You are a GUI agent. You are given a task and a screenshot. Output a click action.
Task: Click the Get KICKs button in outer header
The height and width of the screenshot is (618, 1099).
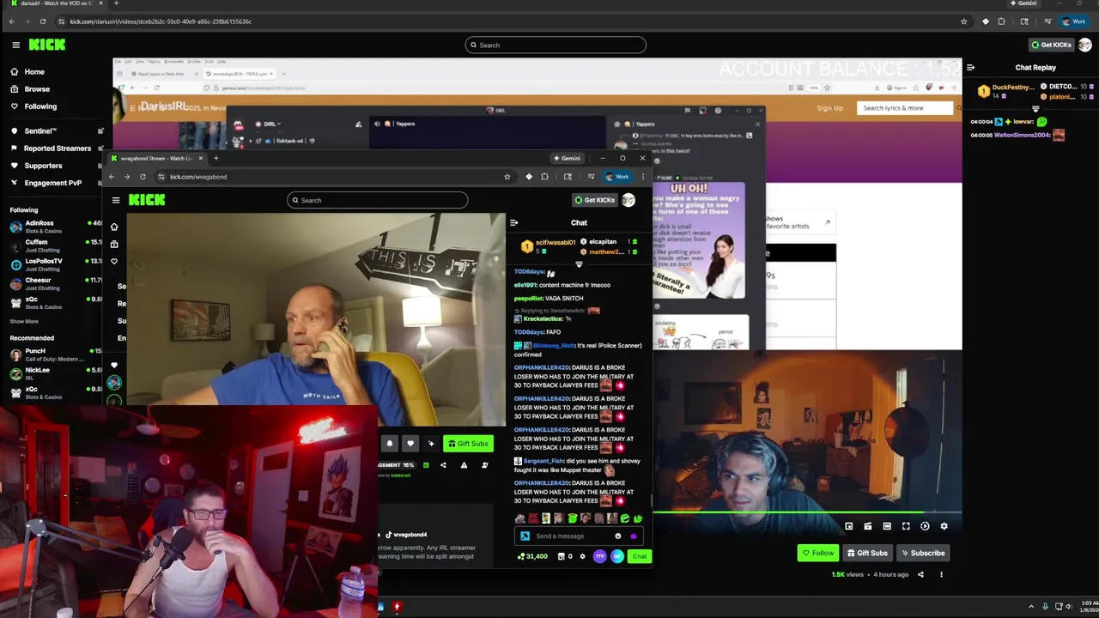click(x=1051, y=45)
